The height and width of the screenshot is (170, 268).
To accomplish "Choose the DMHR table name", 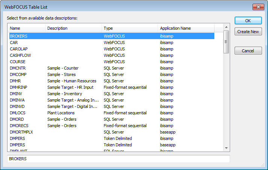I will [15, 81].
